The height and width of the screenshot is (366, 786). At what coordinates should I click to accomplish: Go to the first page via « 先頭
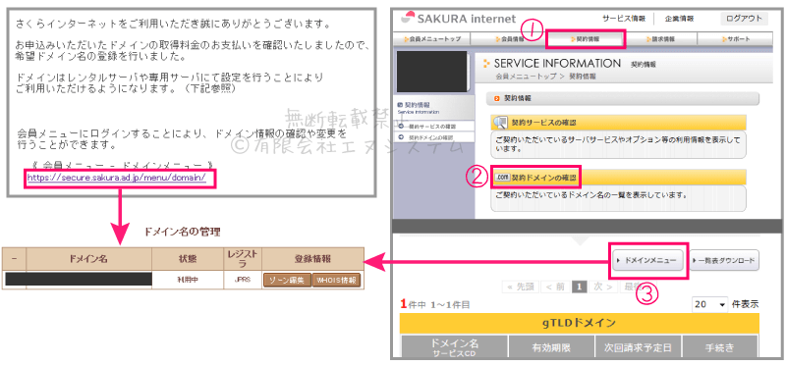(x=521, y=287)
